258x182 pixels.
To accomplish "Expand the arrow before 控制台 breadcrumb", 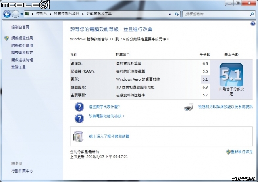I will 33,14.
